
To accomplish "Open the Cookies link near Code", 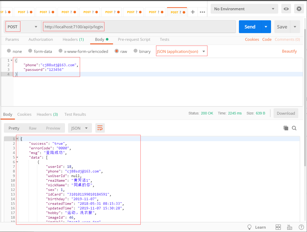I will pyautogui.click(x=252, y=39).
